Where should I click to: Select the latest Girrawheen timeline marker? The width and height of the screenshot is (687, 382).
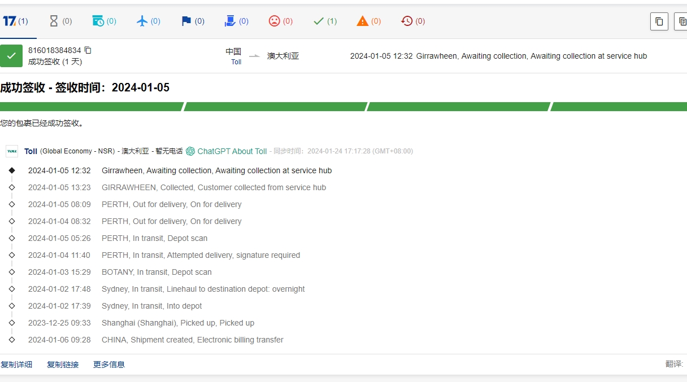point(12,170)
